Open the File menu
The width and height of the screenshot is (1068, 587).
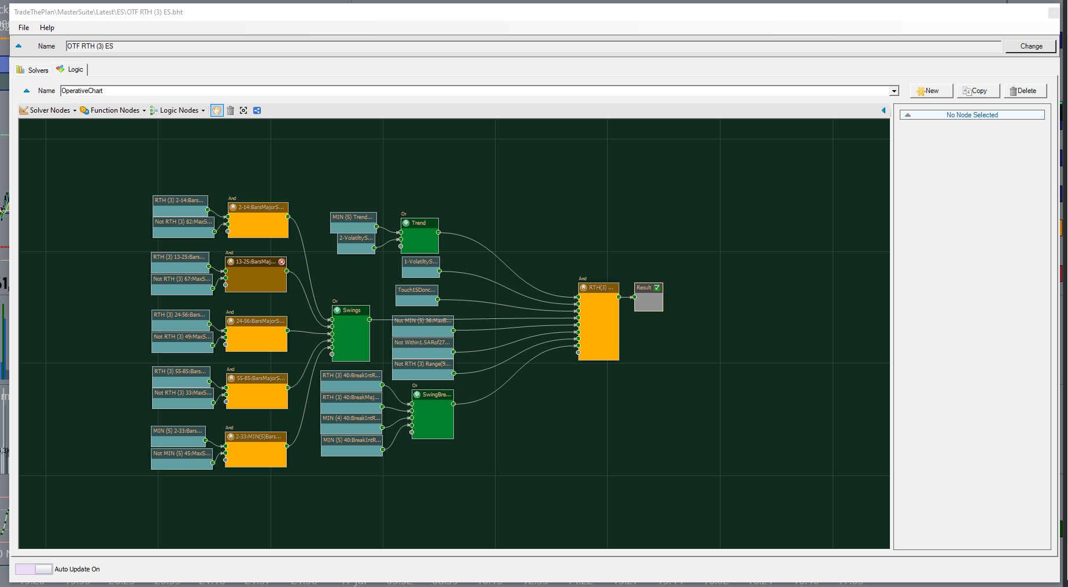click(24, 28)
